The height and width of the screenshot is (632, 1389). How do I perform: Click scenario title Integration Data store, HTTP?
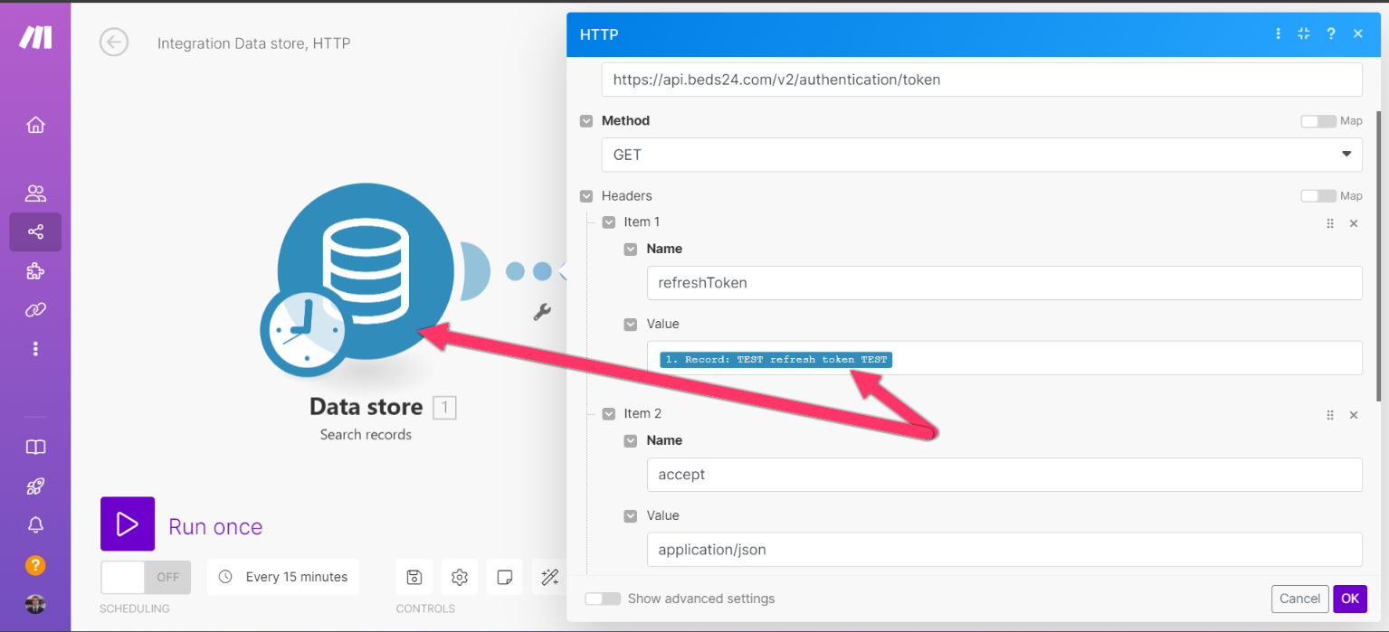point(253,42)
